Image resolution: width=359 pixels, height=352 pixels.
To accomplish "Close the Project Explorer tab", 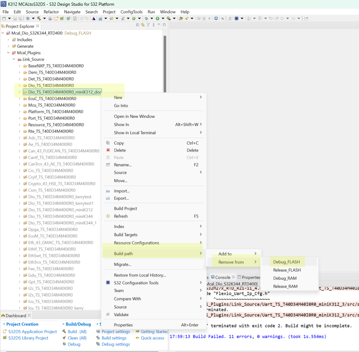I will [37, 26].
